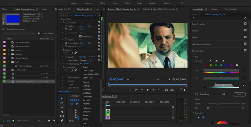This screenshot has width=251, height=127.
Task: Select the Selection arrow tool
Action: pyautogui.click(x=62, y=99)
